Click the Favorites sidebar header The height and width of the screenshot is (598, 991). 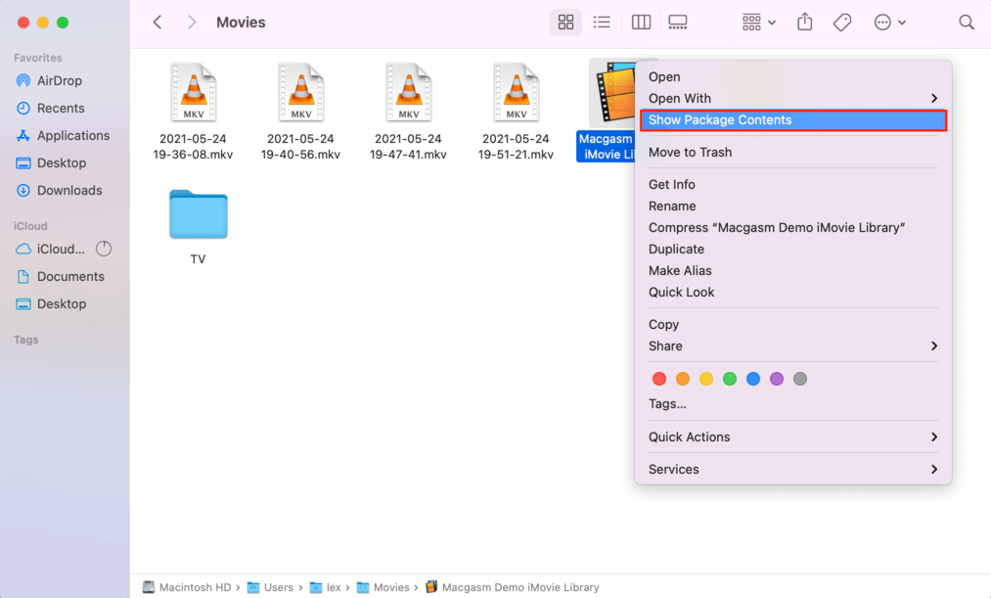click(38, 58)
